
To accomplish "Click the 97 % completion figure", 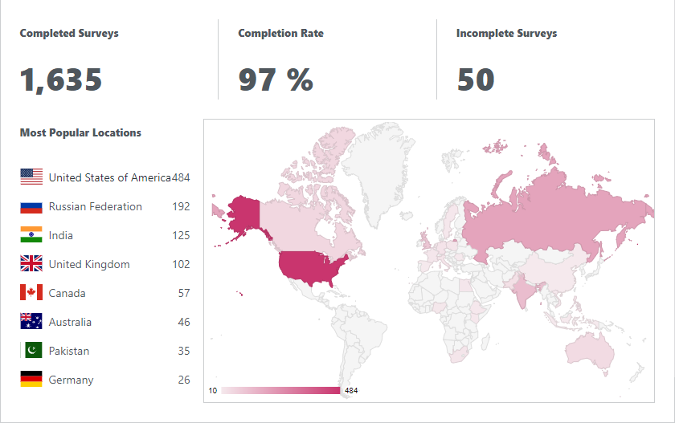I will pos(276,80).
